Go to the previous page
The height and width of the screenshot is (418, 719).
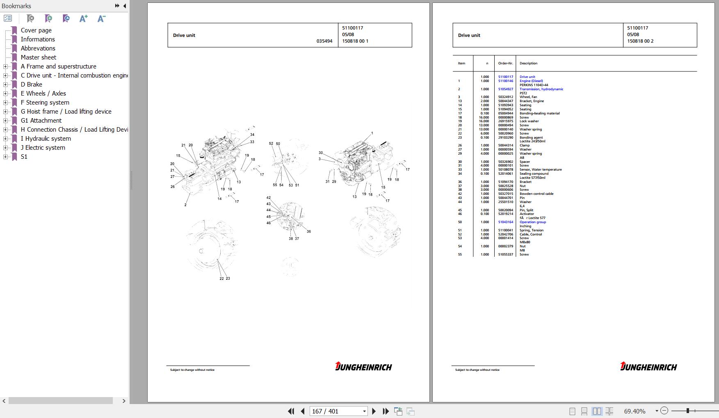[303, 411]
